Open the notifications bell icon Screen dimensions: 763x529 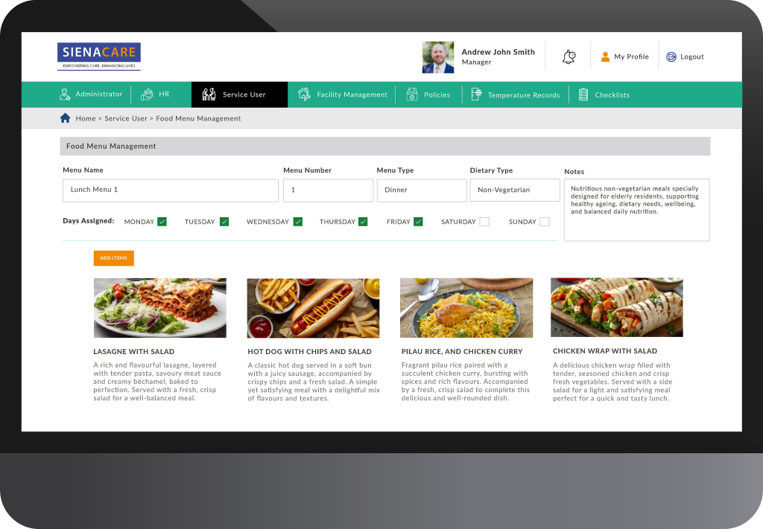pos(569,57)
